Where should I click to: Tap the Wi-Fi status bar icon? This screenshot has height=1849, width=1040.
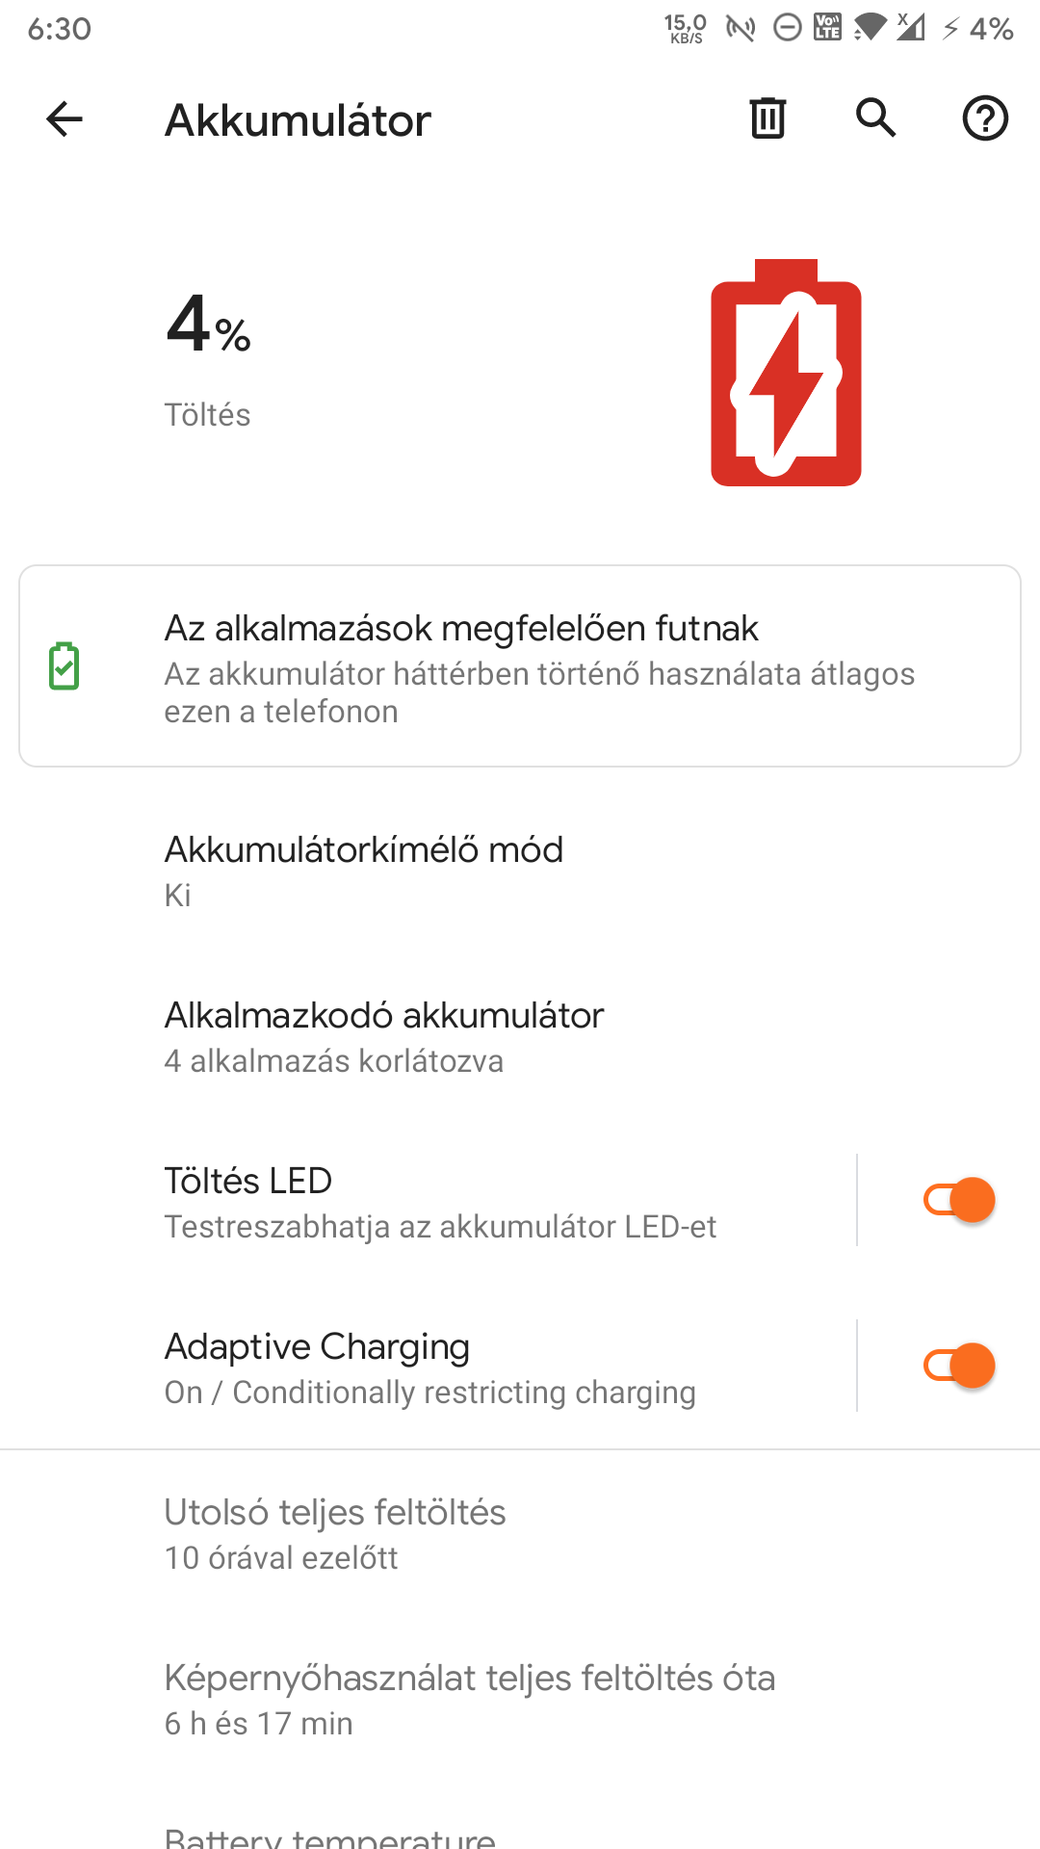(870, 27)
